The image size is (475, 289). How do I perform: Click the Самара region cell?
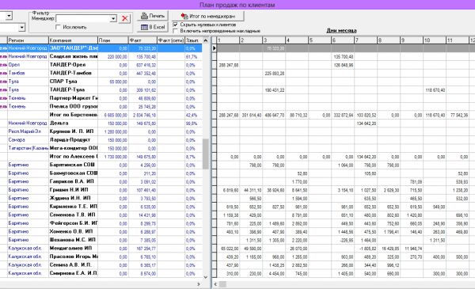click(28, 140)
